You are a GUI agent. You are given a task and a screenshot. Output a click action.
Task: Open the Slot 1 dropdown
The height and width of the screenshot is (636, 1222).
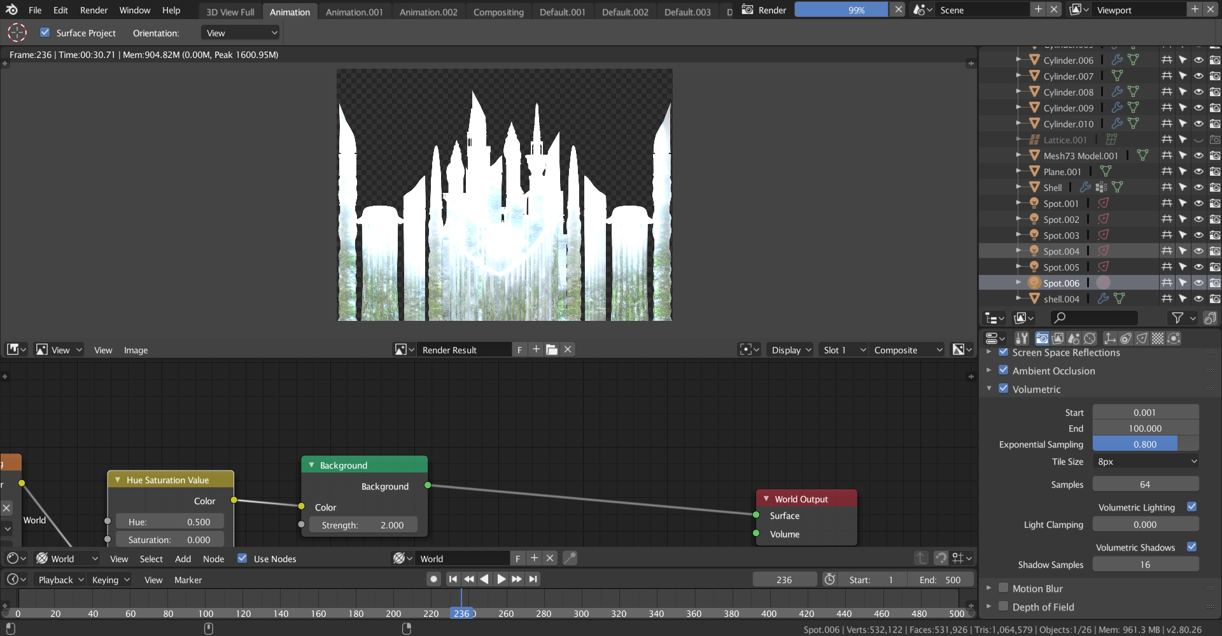tap(843, 350)
